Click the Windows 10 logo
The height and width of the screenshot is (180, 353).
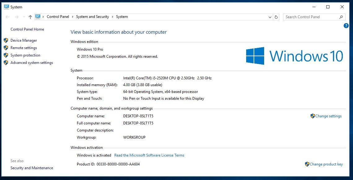point(294,56)
